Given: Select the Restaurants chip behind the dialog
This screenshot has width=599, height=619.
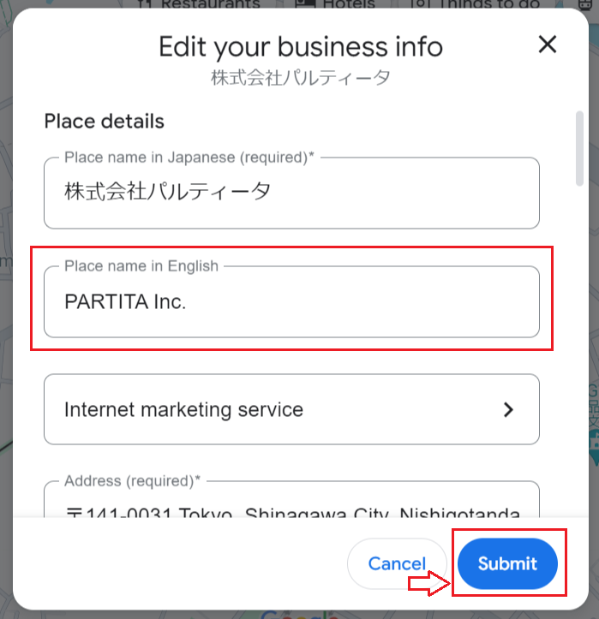Looking at the screenshot, I should point(200,4).
